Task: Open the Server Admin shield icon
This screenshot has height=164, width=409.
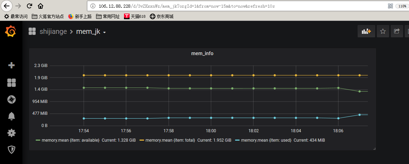Action: point(12,150)
